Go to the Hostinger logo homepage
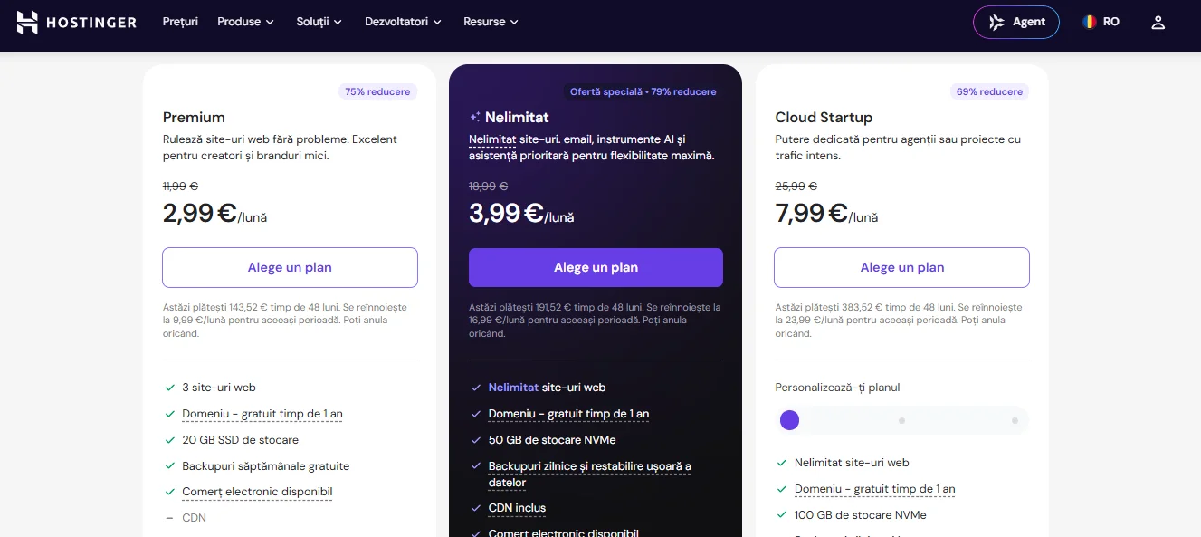Image resolution: width=1201 pixels, height=537 pixels. tap(76, 22)
